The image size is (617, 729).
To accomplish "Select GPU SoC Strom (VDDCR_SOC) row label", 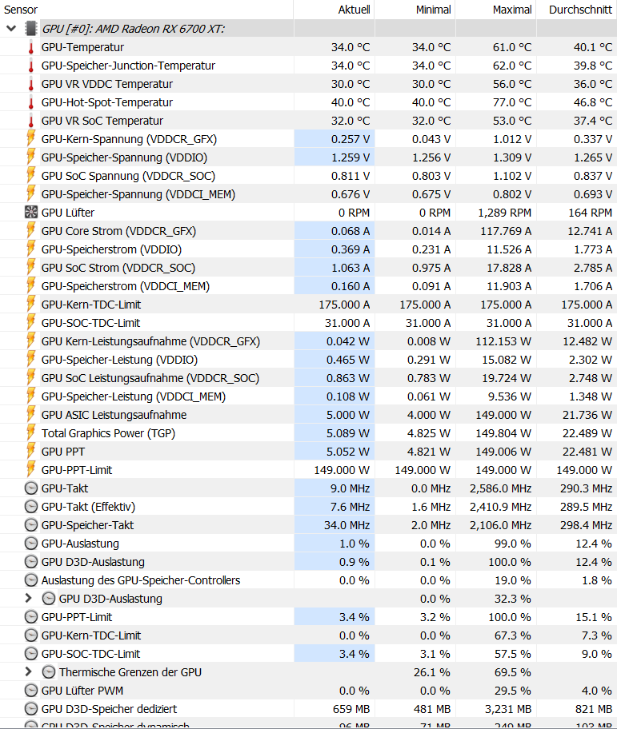I will (118, 268).
